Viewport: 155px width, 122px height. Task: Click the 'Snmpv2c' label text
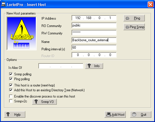21,101
